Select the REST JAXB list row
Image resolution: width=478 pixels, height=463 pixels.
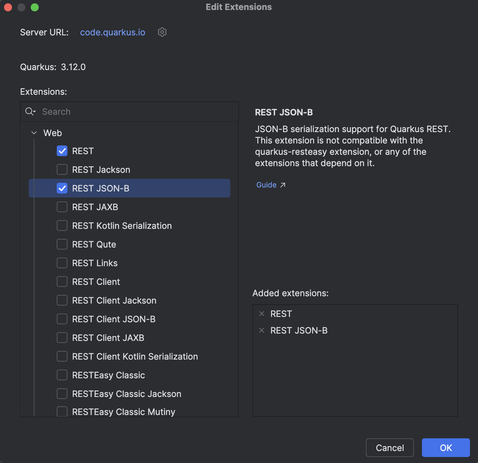tap(95, 207)
